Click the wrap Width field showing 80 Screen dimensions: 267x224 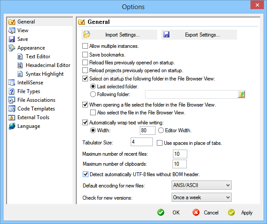(x=148, y=130)
